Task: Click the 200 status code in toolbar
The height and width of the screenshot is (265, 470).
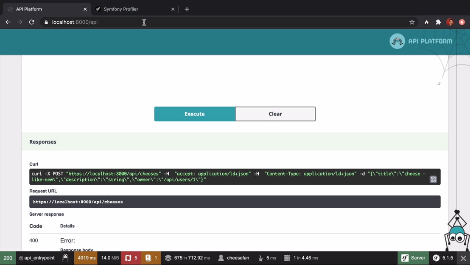Action: click(8, 258)
